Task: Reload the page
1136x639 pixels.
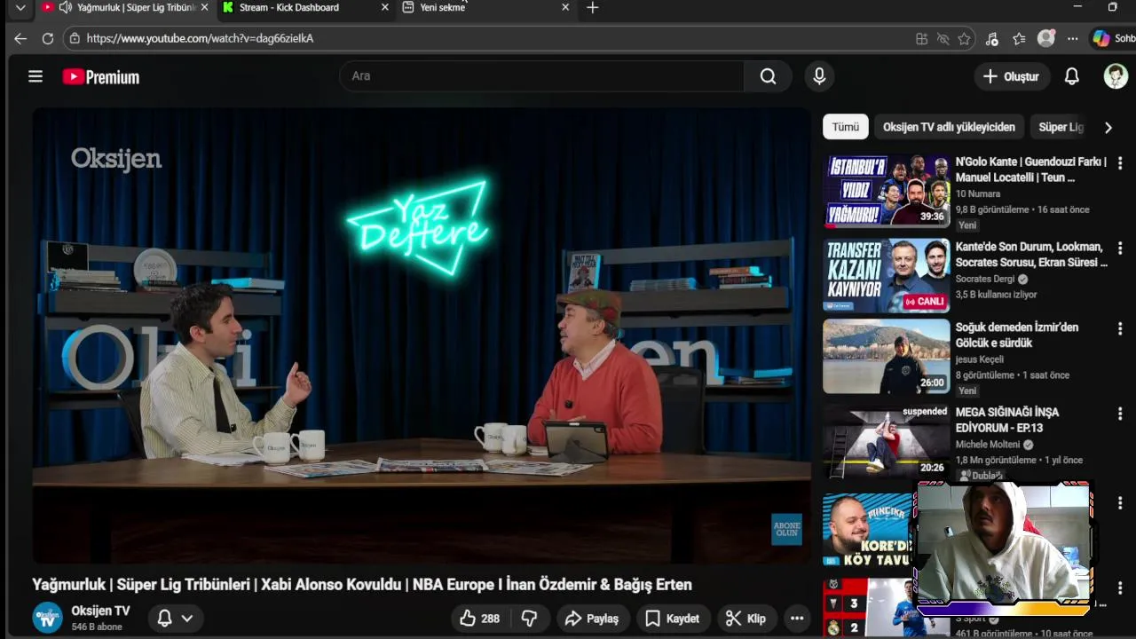Action: click(48, 38)
